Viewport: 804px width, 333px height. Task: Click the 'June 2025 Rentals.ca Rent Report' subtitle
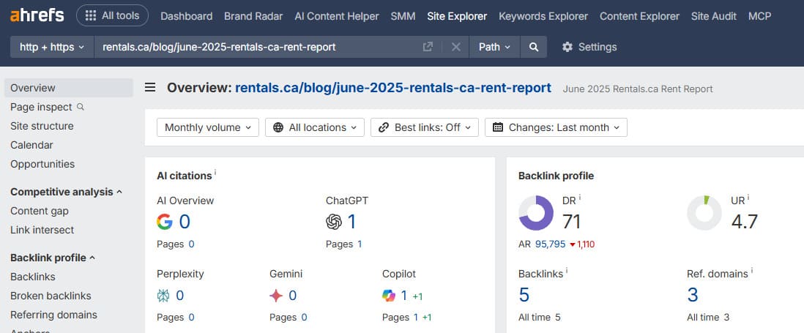[x=638, y=89]
